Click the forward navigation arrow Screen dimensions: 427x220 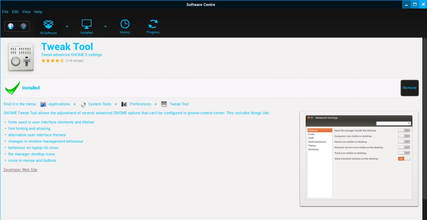click(23, 26)
